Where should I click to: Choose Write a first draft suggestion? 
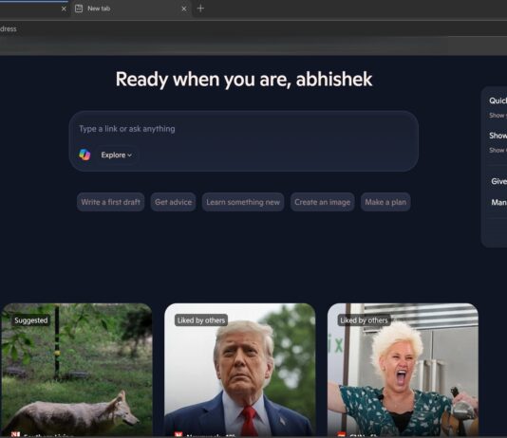[x=110, y=202]
